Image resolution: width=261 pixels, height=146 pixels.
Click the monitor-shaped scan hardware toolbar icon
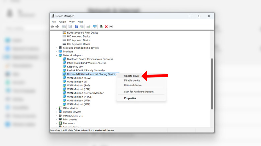click(x=95, y=27)
